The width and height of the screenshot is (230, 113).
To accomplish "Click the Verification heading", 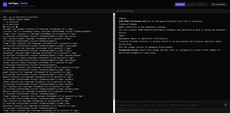I will coord(125,44).
